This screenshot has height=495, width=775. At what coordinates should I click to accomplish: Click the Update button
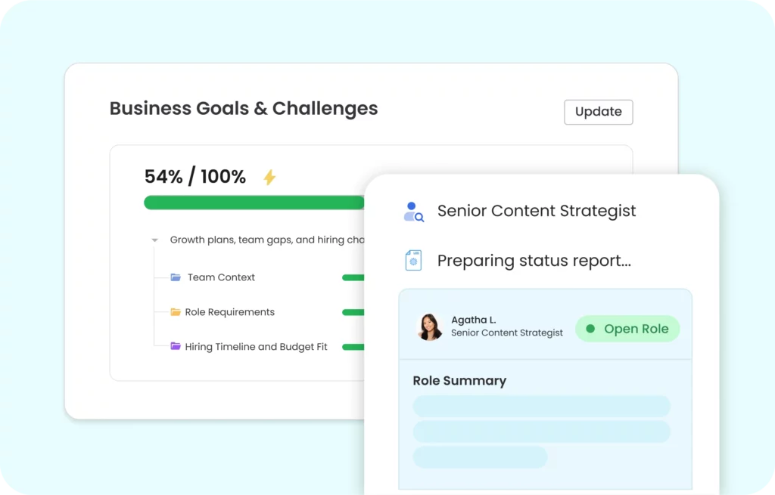598,112
